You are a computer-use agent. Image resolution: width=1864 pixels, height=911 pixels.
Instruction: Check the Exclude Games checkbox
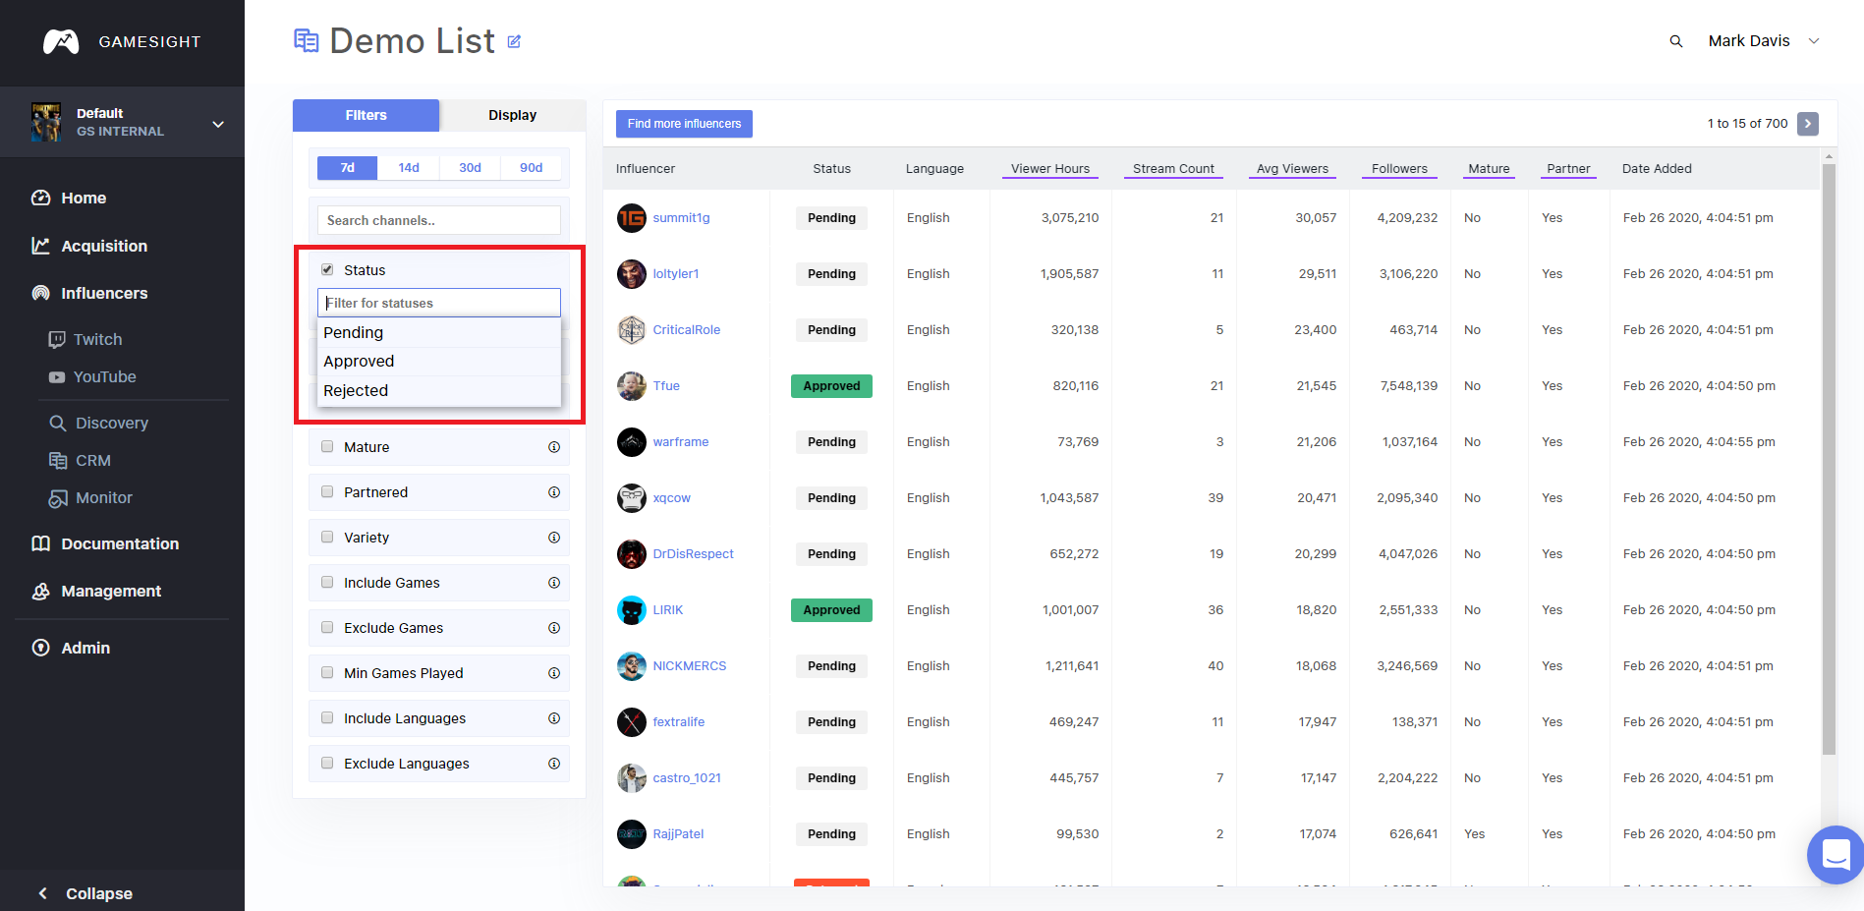(x=327, y=627)
